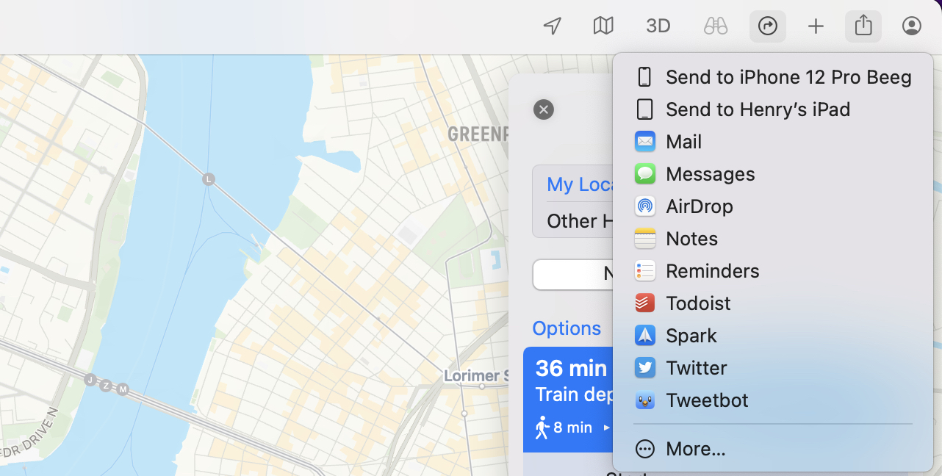Screen dimensions: 942x476
Task: Click the My Location field
Action: [584, 184]
